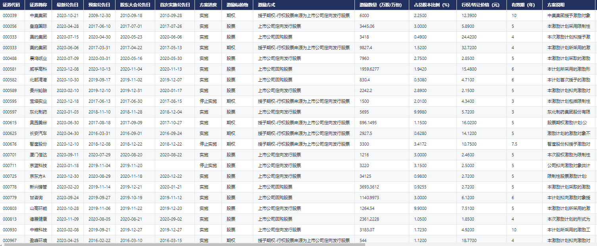Click the 新兴铸管 cell
597x246 pixels.
pyautogui.click(x=39, y=187)
